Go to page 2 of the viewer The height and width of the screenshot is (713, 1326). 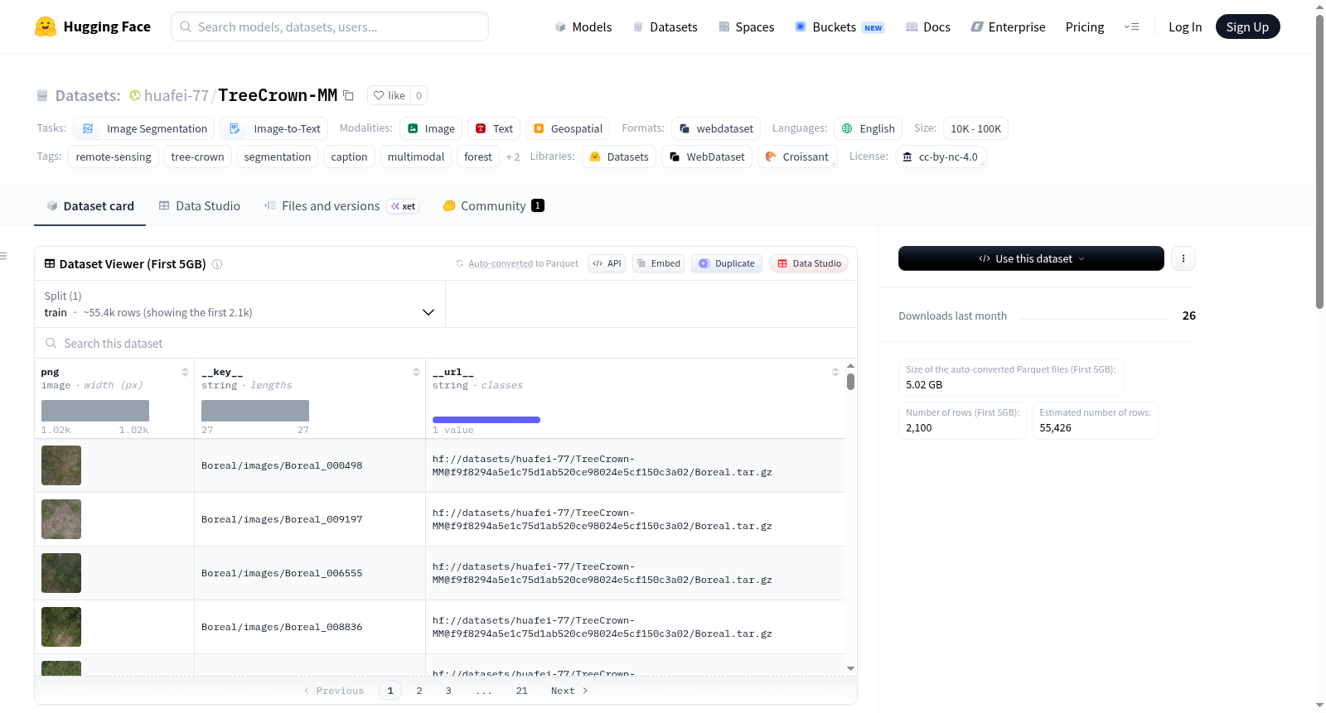click(x=419, y=691)
